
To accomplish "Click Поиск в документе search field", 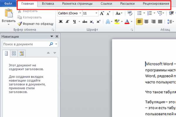I will coord(26,44).
